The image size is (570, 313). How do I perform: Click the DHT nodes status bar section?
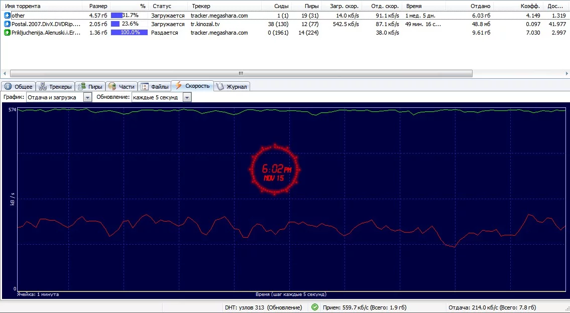[264, 307]
